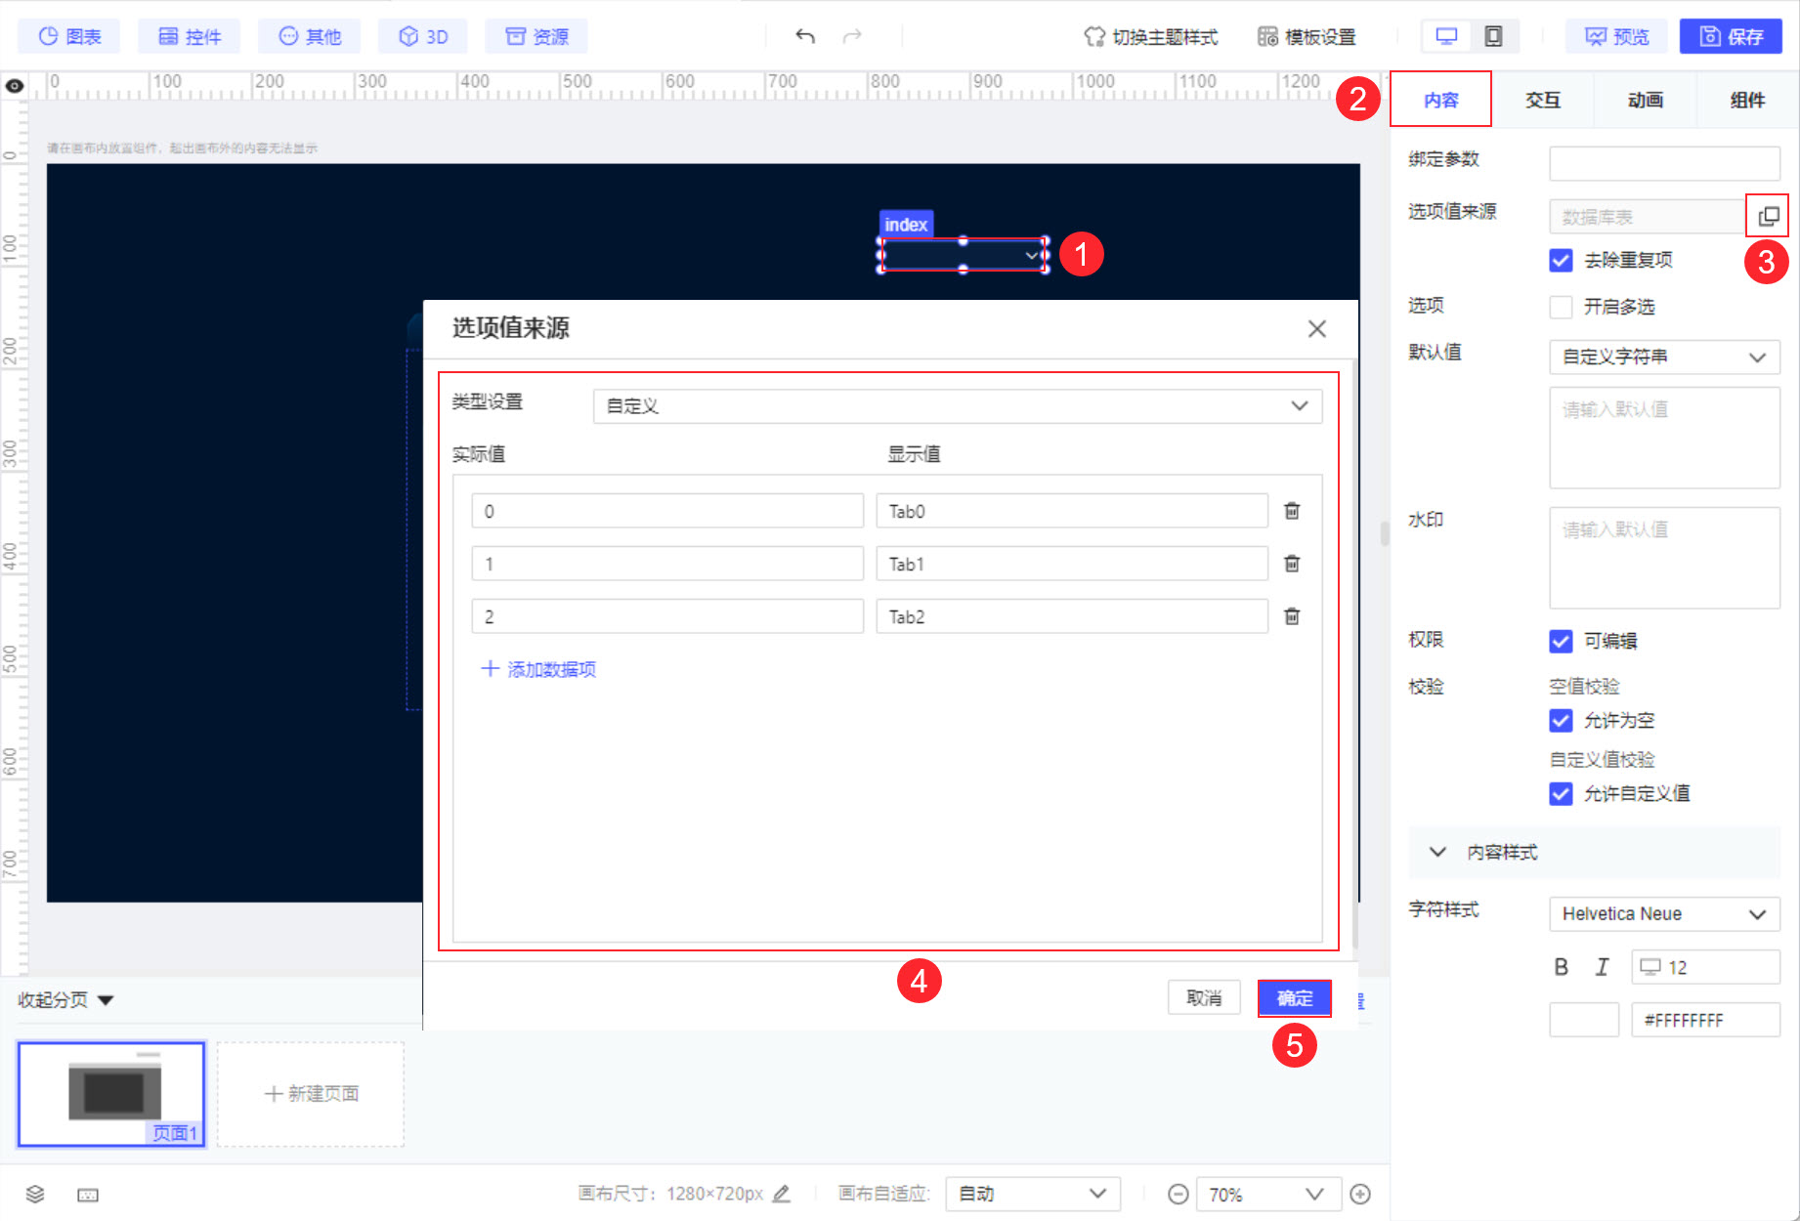
Task: Select the 内容 tab
Action: tap(1441, 100)
